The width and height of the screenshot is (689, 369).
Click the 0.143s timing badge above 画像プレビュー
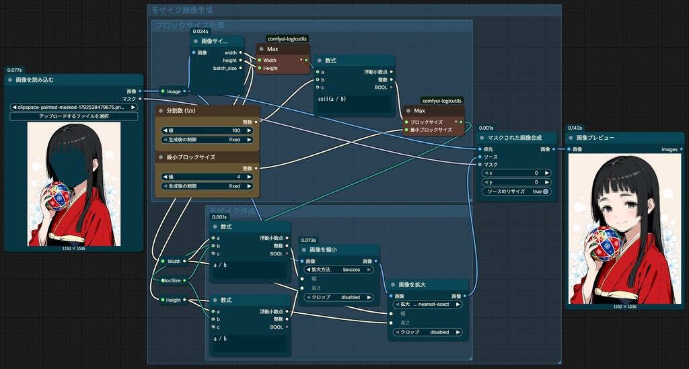click(575, 128)
